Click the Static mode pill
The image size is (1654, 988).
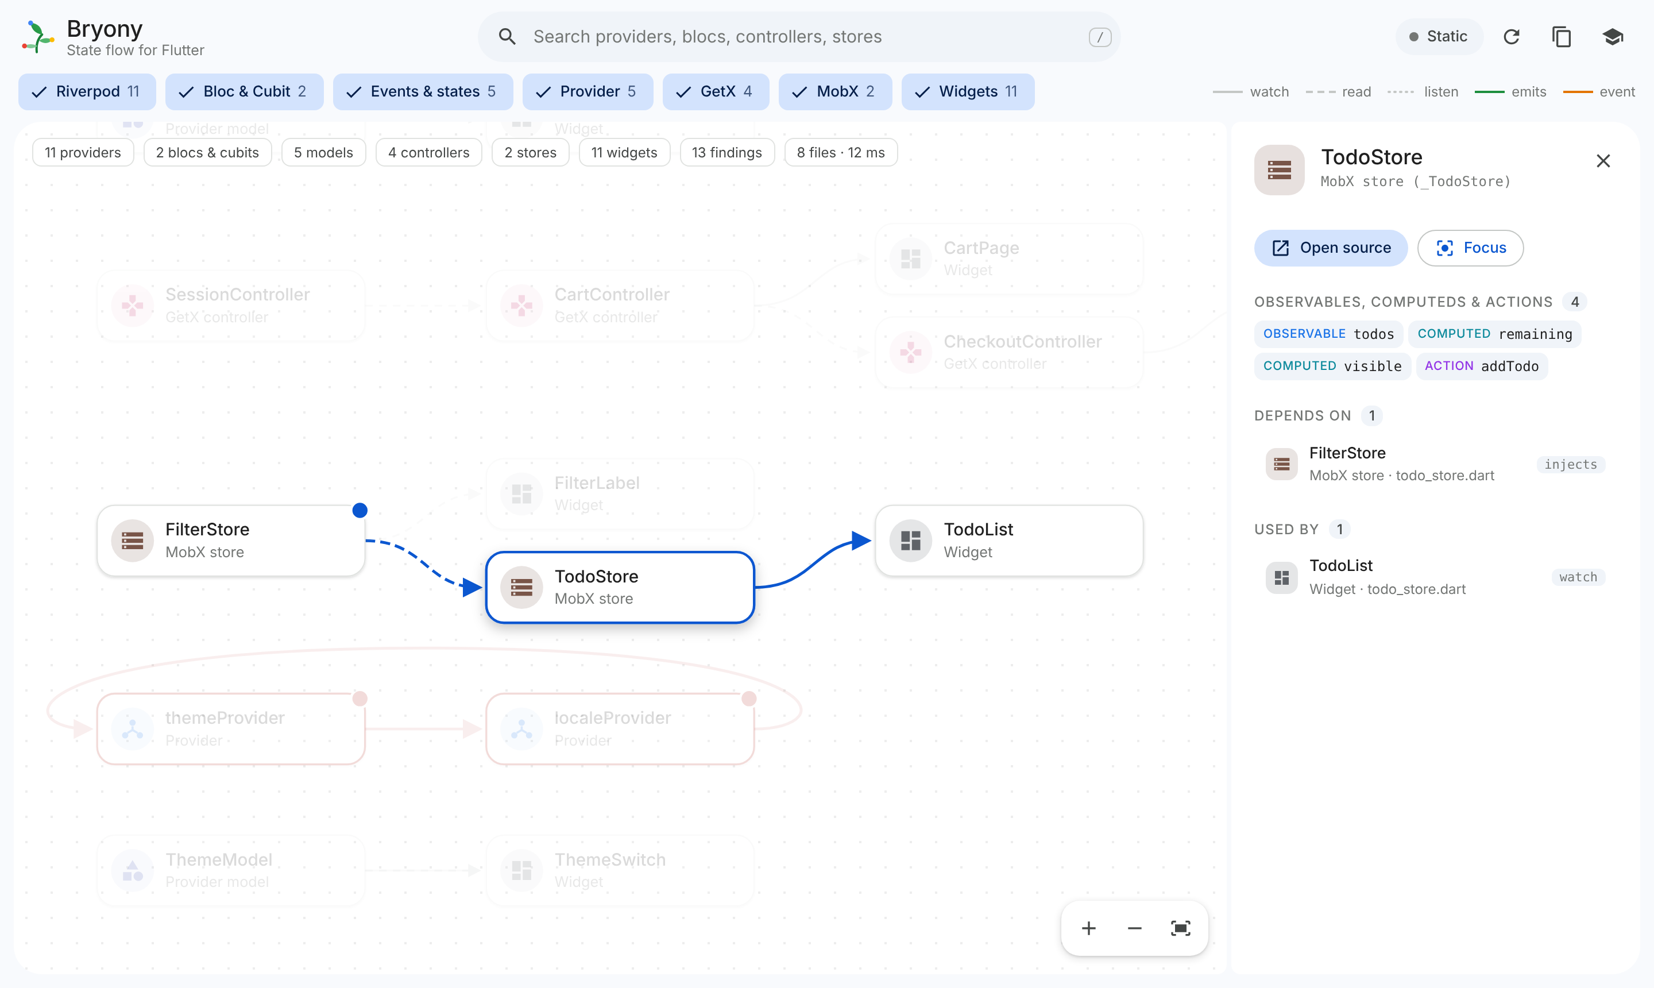(1439, 37)
